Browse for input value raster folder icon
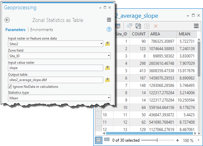 pos(107,68)
